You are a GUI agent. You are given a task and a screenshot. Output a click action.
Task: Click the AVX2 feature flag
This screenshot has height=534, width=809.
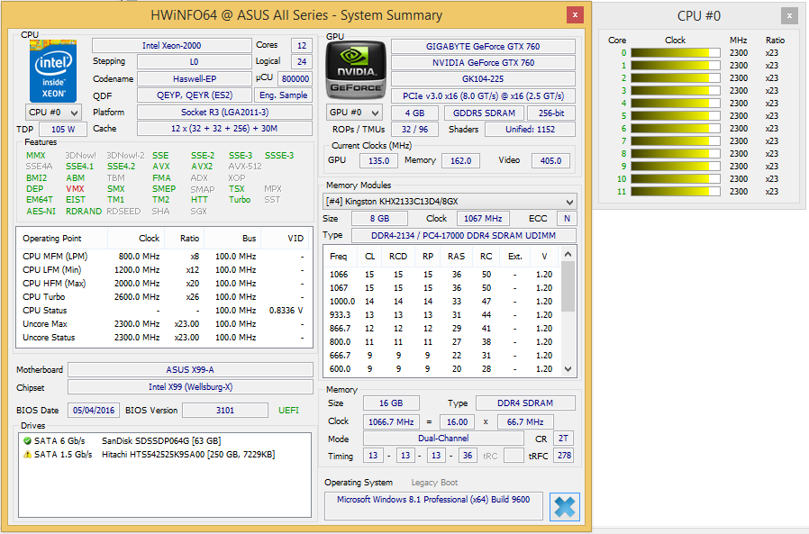tap(202, 166)
